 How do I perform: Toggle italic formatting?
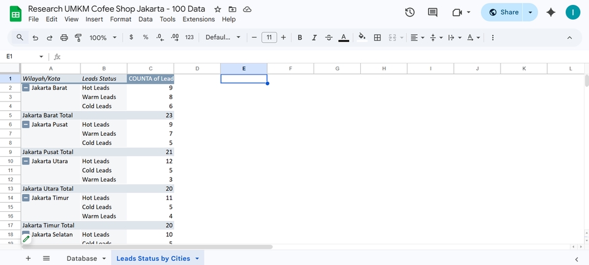tap(314, 37)
